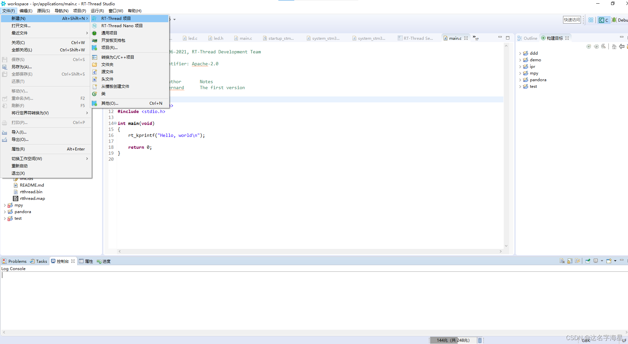Expand the mpy project in explorer
This screenshot has height=344, width=628.
[x=5, y=205]
